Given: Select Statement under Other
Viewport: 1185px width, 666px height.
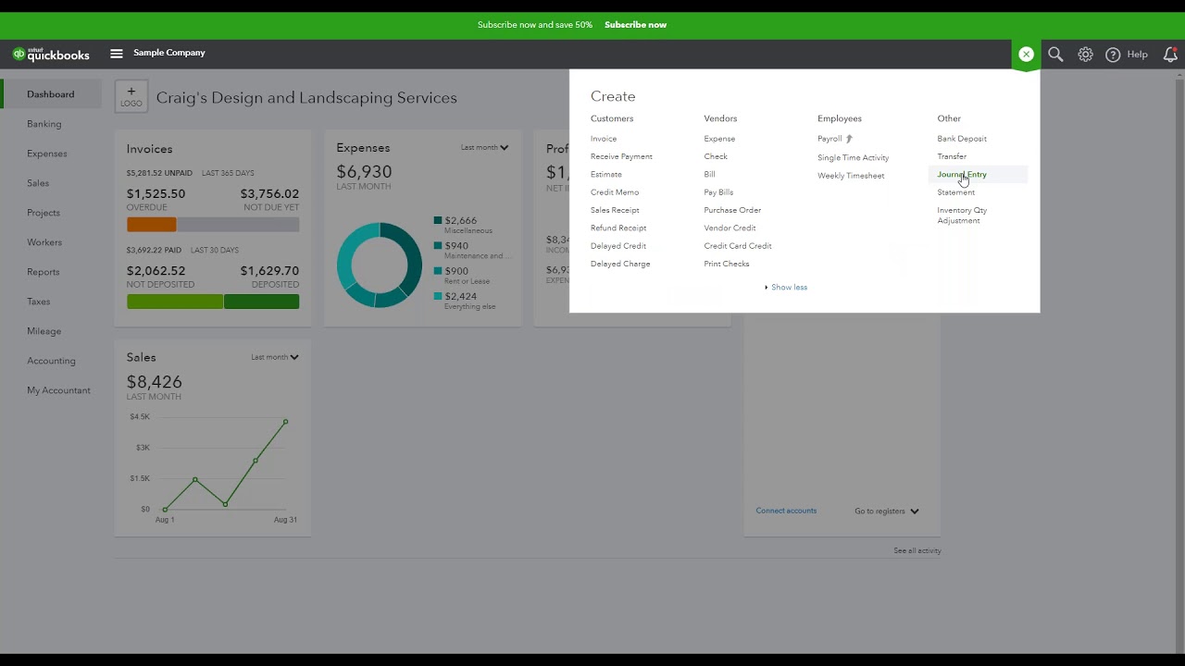Looking at the screenshot, I should [955, 192].
